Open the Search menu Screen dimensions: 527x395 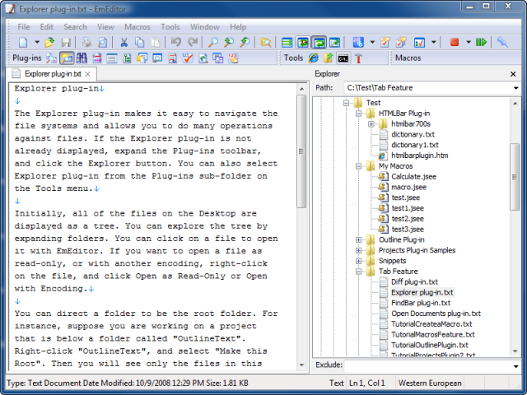(75, 27)
